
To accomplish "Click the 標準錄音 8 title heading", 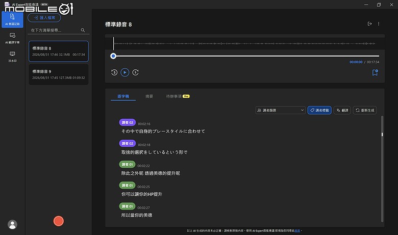I will (118, 24).
